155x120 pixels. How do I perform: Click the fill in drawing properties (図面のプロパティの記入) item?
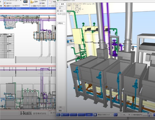38,6
